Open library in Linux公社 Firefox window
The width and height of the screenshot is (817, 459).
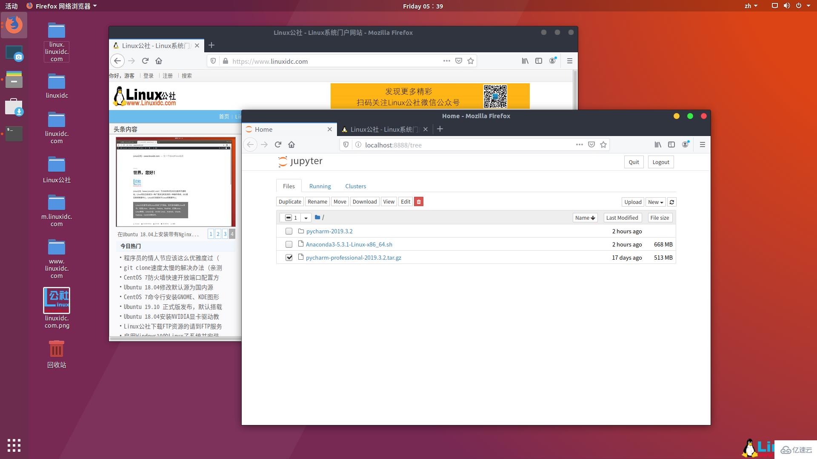pyautogui.click(x=525, y=61)
